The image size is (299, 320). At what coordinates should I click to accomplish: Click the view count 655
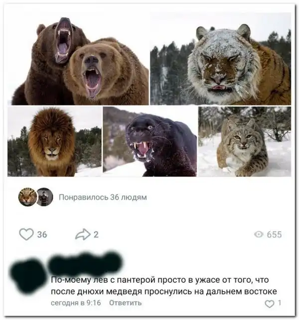274,234
